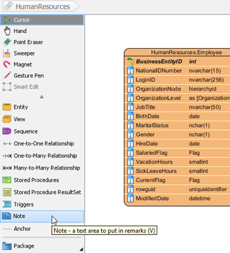Select One-to-One Relationship connector
This screenshot has height=253, width=230.
pyautogui.click(x=42, y=143)
